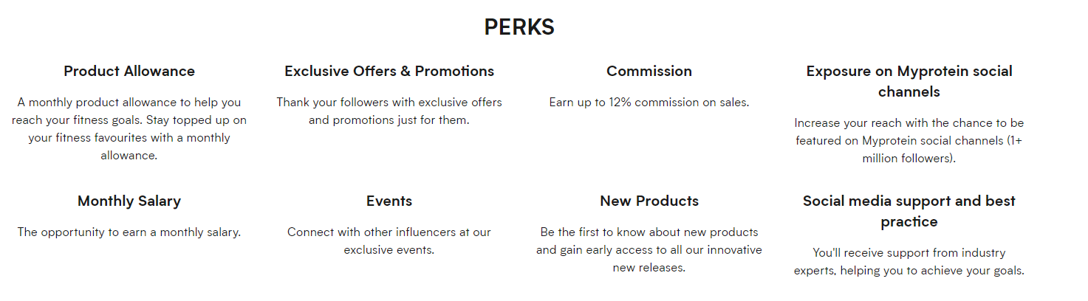Select the Product Allowance heading
Viewport: 1088px width, 301px height.
click(x=129, y=72)
